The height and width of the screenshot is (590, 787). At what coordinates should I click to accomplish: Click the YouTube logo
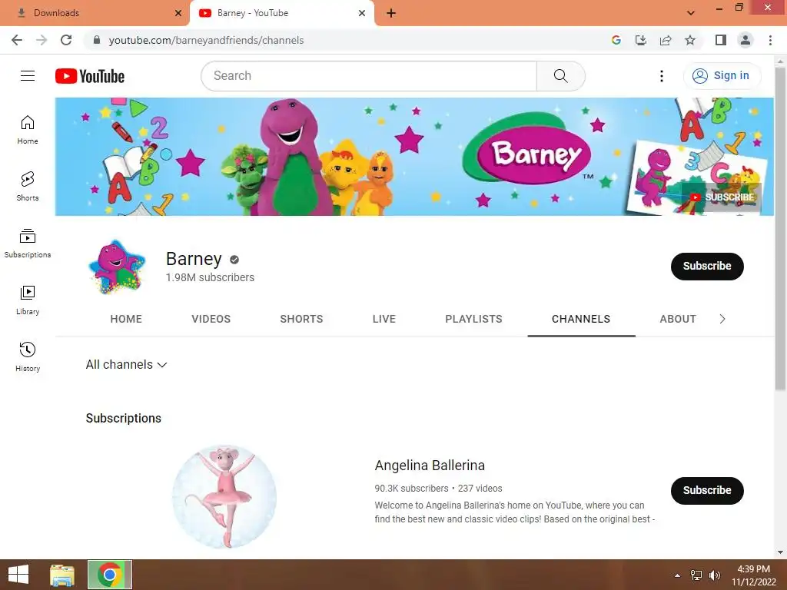coord(90,76)
